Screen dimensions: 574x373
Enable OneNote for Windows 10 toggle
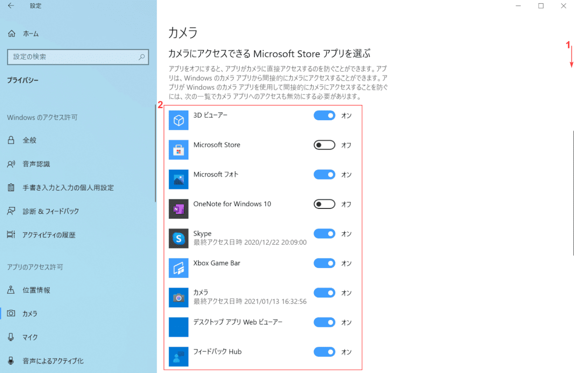[324, 204]
